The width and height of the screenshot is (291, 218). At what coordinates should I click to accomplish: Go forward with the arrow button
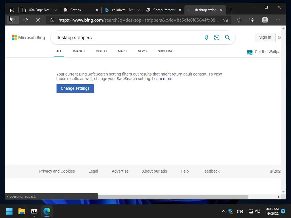point(26,20)
